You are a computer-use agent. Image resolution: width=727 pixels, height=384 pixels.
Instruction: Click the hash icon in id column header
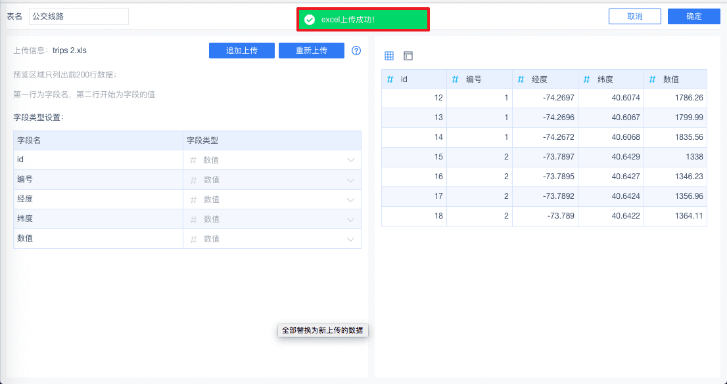[x=390, y=79]
